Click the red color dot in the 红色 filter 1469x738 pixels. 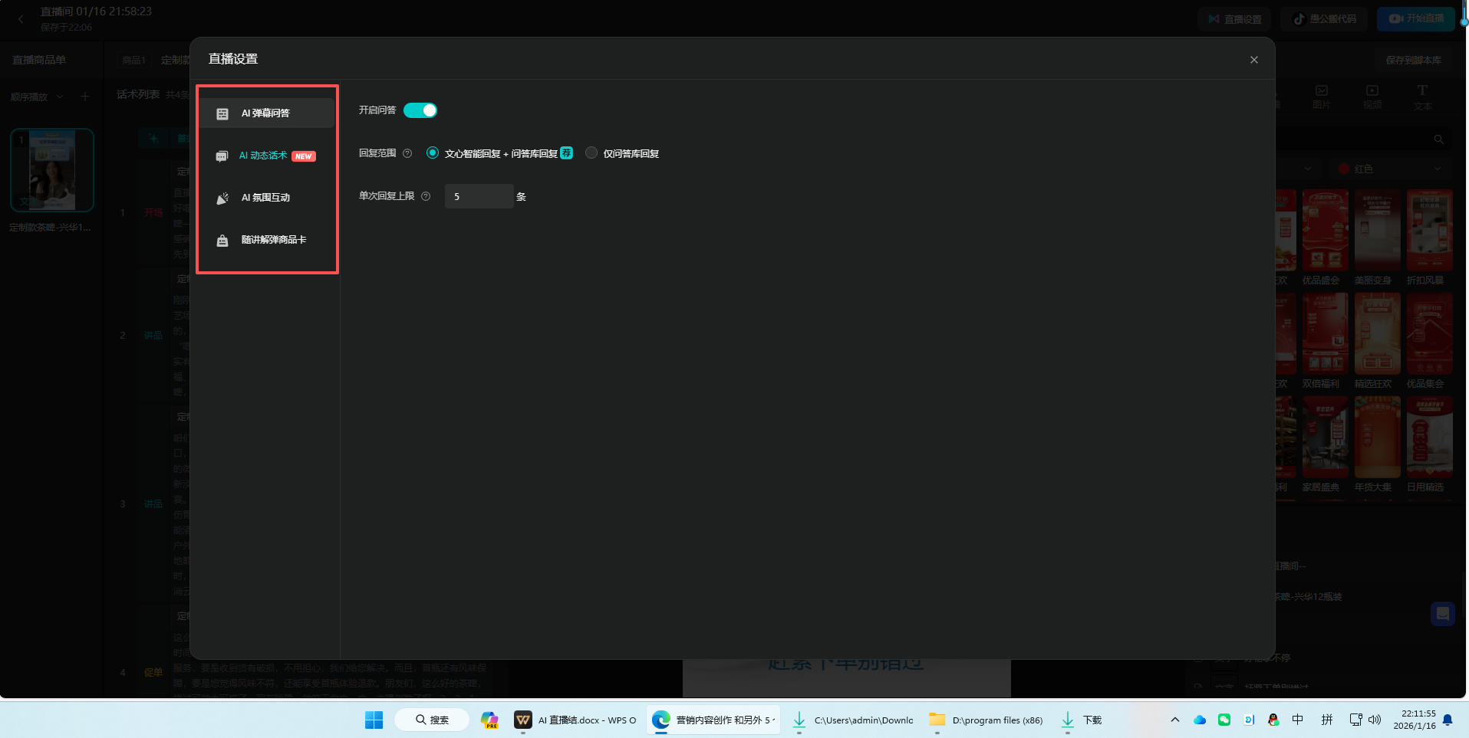1344,169
